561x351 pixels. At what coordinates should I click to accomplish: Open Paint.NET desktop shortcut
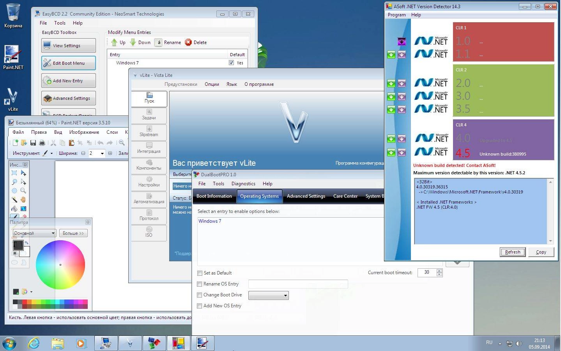coord(13,57)
